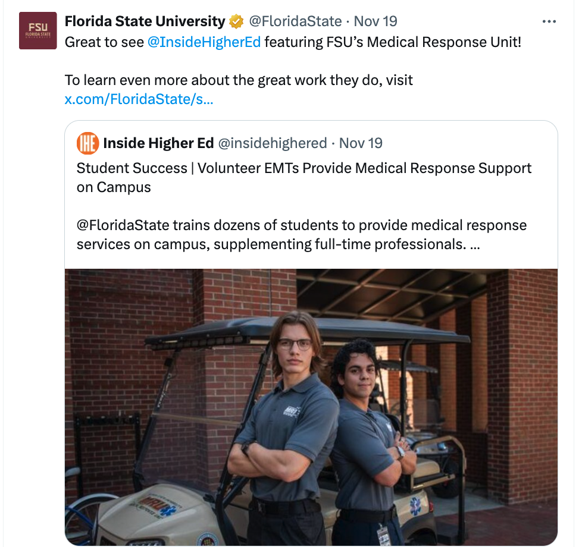Click the @FloridaState handle in header
This screenshot has width=582, height=547.
pos(295,22)
